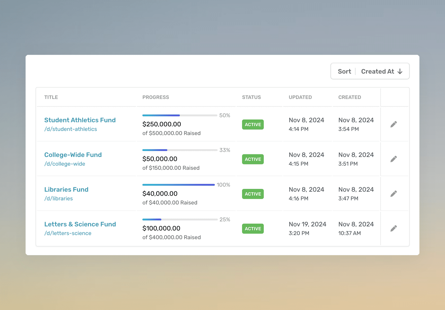This screenshot has height=310, width=445.
Task: Open Libraries Fund title link
Action: click(66, 189)
